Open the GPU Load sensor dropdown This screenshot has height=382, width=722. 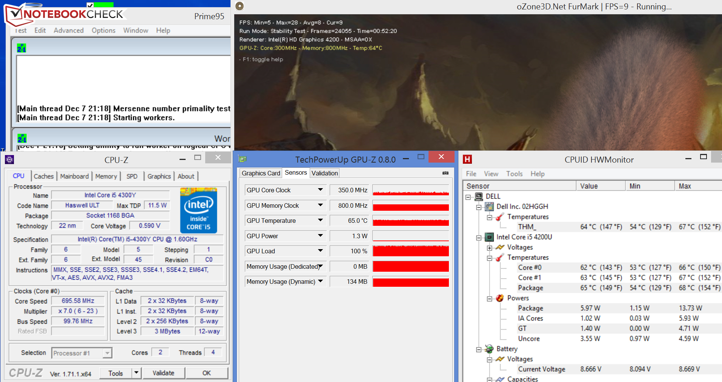click(320, 251)
